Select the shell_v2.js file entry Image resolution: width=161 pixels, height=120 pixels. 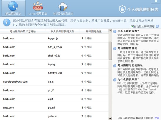pos(54,56)
